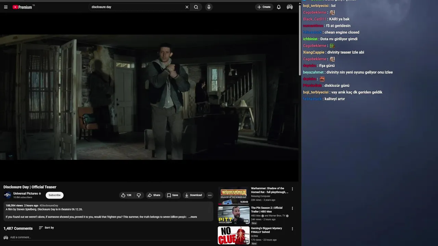The image size is (438, 246).
Task: Open Gaming's Biggest Mystery video thumbnail
Action: [x=234, y=235]
